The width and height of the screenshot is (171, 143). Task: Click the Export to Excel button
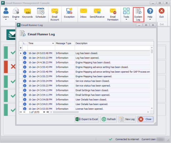click(87, 119)
